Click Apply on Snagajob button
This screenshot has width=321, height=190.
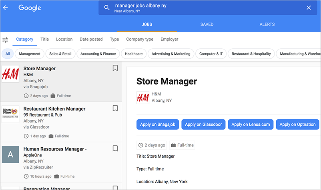pos(158,125)
